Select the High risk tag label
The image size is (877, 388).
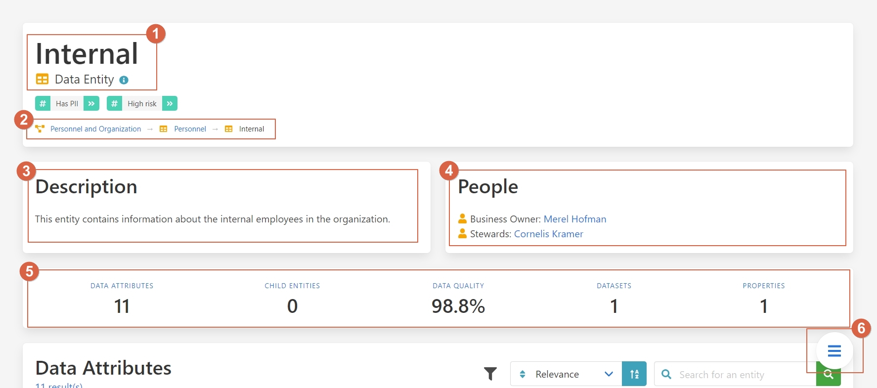(142, 103)
